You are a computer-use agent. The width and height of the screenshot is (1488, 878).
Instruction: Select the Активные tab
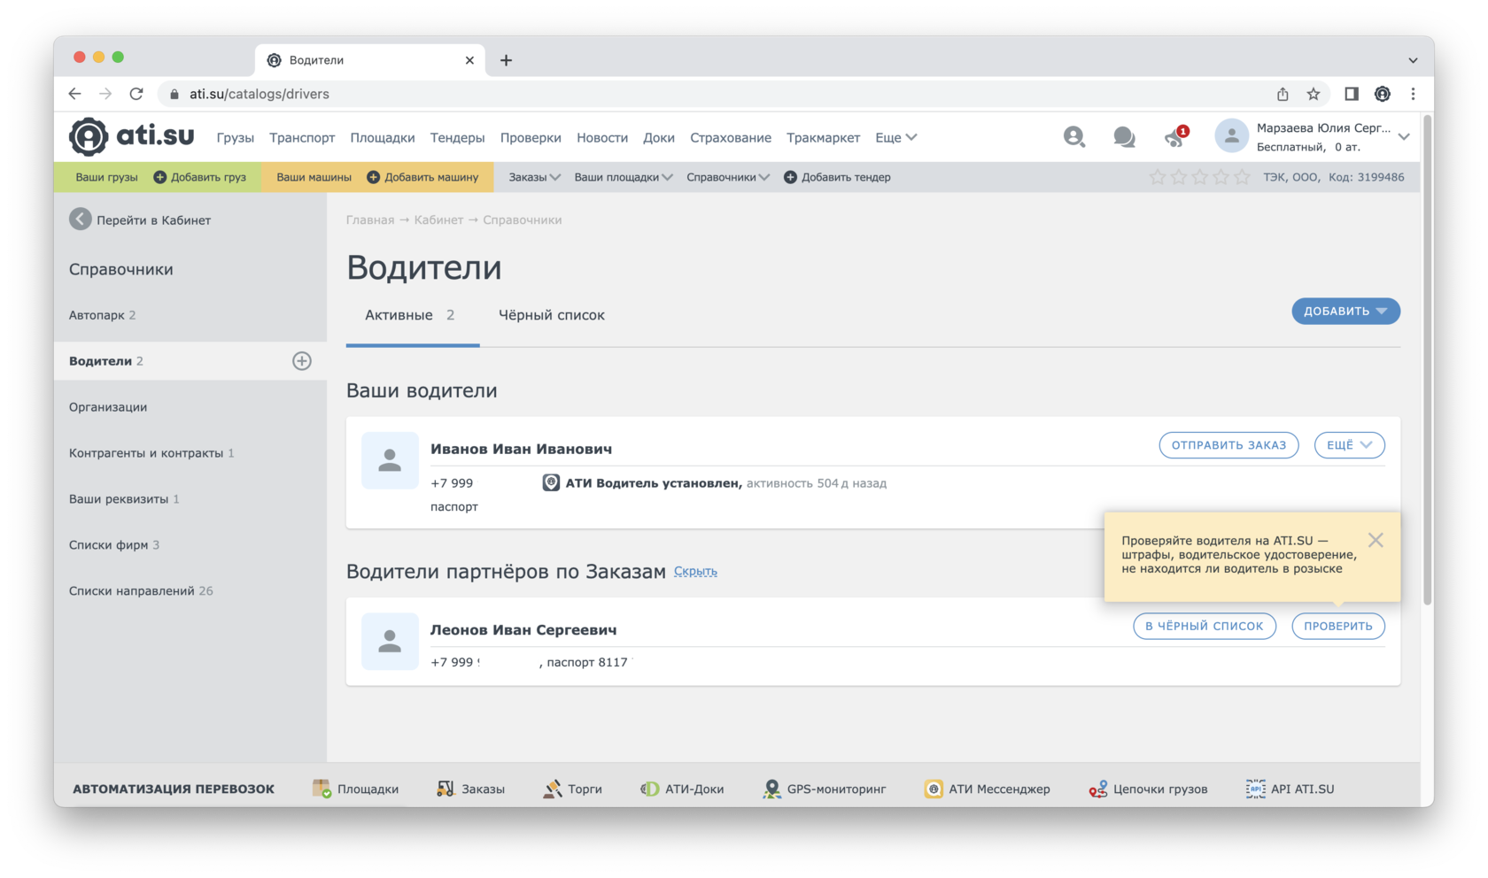click(x=410, y=315)
